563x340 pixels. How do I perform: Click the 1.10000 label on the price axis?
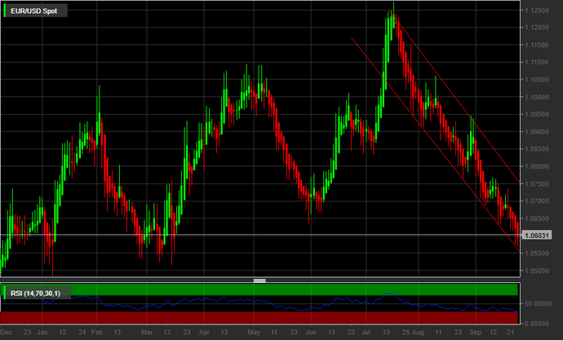[539, 97]
